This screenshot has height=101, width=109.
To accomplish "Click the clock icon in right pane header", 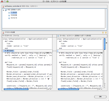I will 58,36.
